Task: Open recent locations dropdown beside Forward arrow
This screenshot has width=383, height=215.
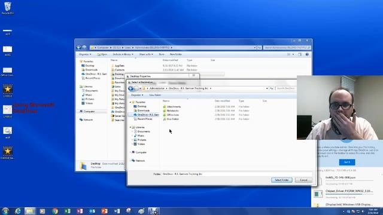Action: [x=140, y=88]
